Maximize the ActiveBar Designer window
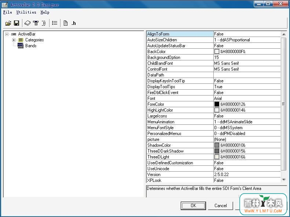The image size is (290, 217). [x=268, y=4]
